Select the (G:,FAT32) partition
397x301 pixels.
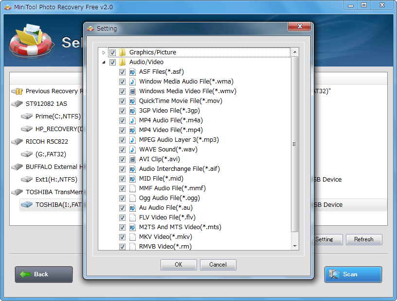coord(51,154)
